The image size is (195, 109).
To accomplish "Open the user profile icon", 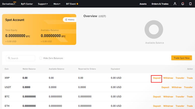I will tap(175, 4).
